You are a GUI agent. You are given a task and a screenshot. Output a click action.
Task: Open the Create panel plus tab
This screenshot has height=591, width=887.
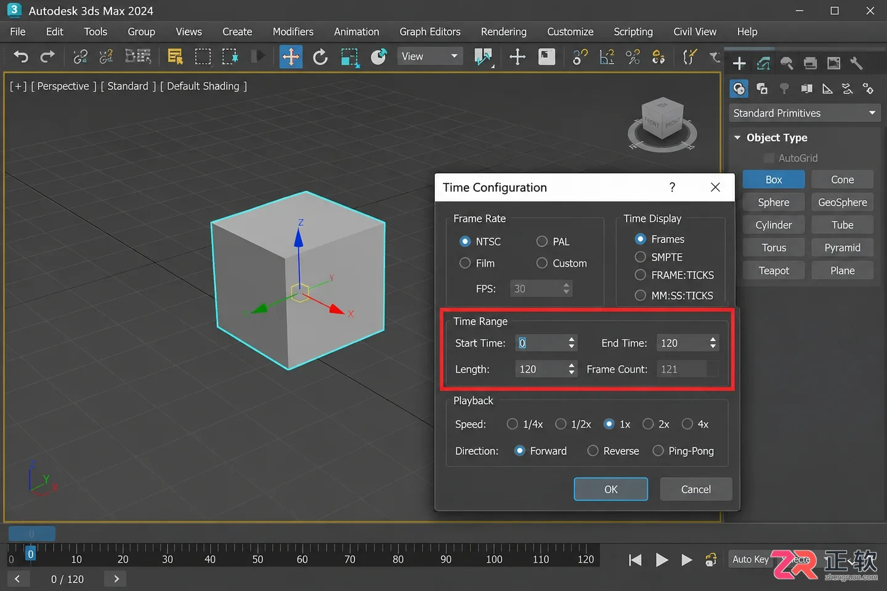[739, 63]
